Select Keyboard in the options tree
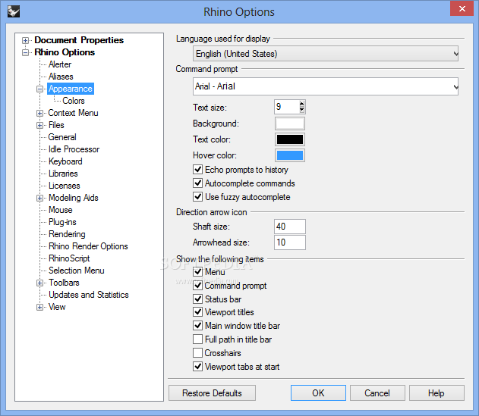 65,161
